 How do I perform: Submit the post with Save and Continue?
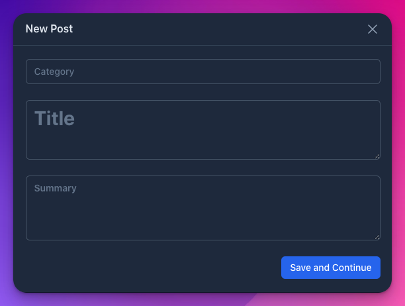click(x=331, y=268)
